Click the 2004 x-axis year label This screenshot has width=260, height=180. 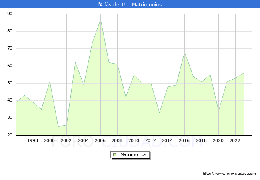pos(83,141)
